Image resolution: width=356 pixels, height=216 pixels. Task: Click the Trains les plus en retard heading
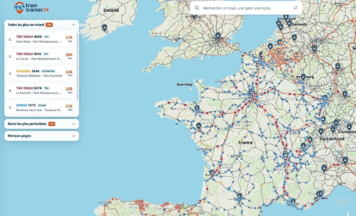[26, 25]
